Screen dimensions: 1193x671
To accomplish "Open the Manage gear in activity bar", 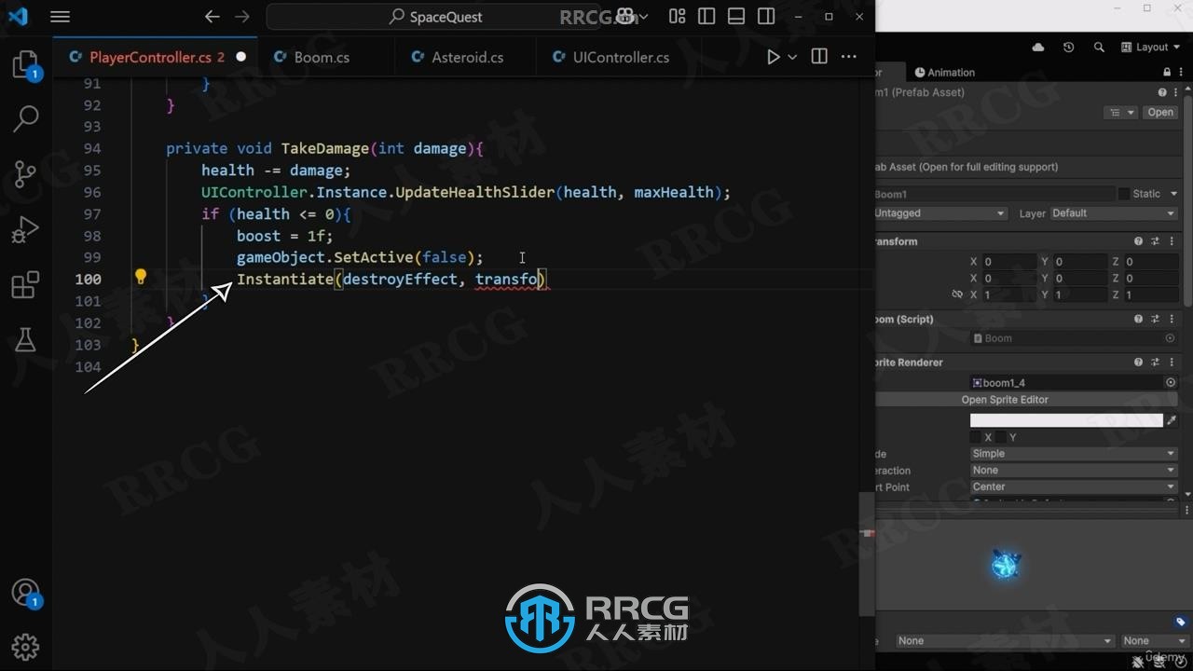I will pyautogui.click(x=26, y=647).
